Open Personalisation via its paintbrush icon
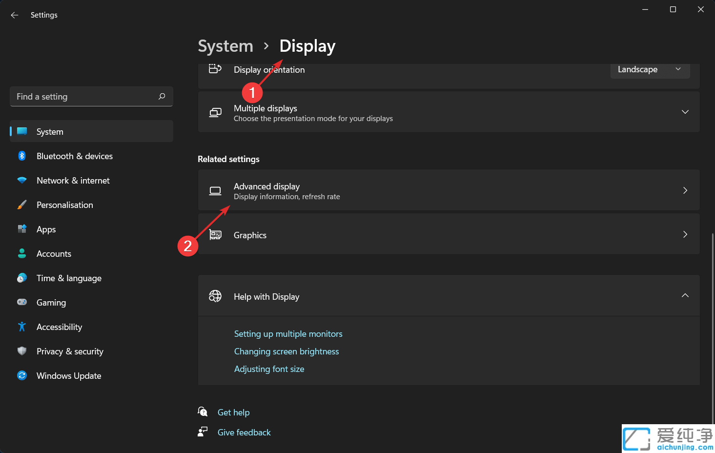Screen dimensions: 715x453 22,205
